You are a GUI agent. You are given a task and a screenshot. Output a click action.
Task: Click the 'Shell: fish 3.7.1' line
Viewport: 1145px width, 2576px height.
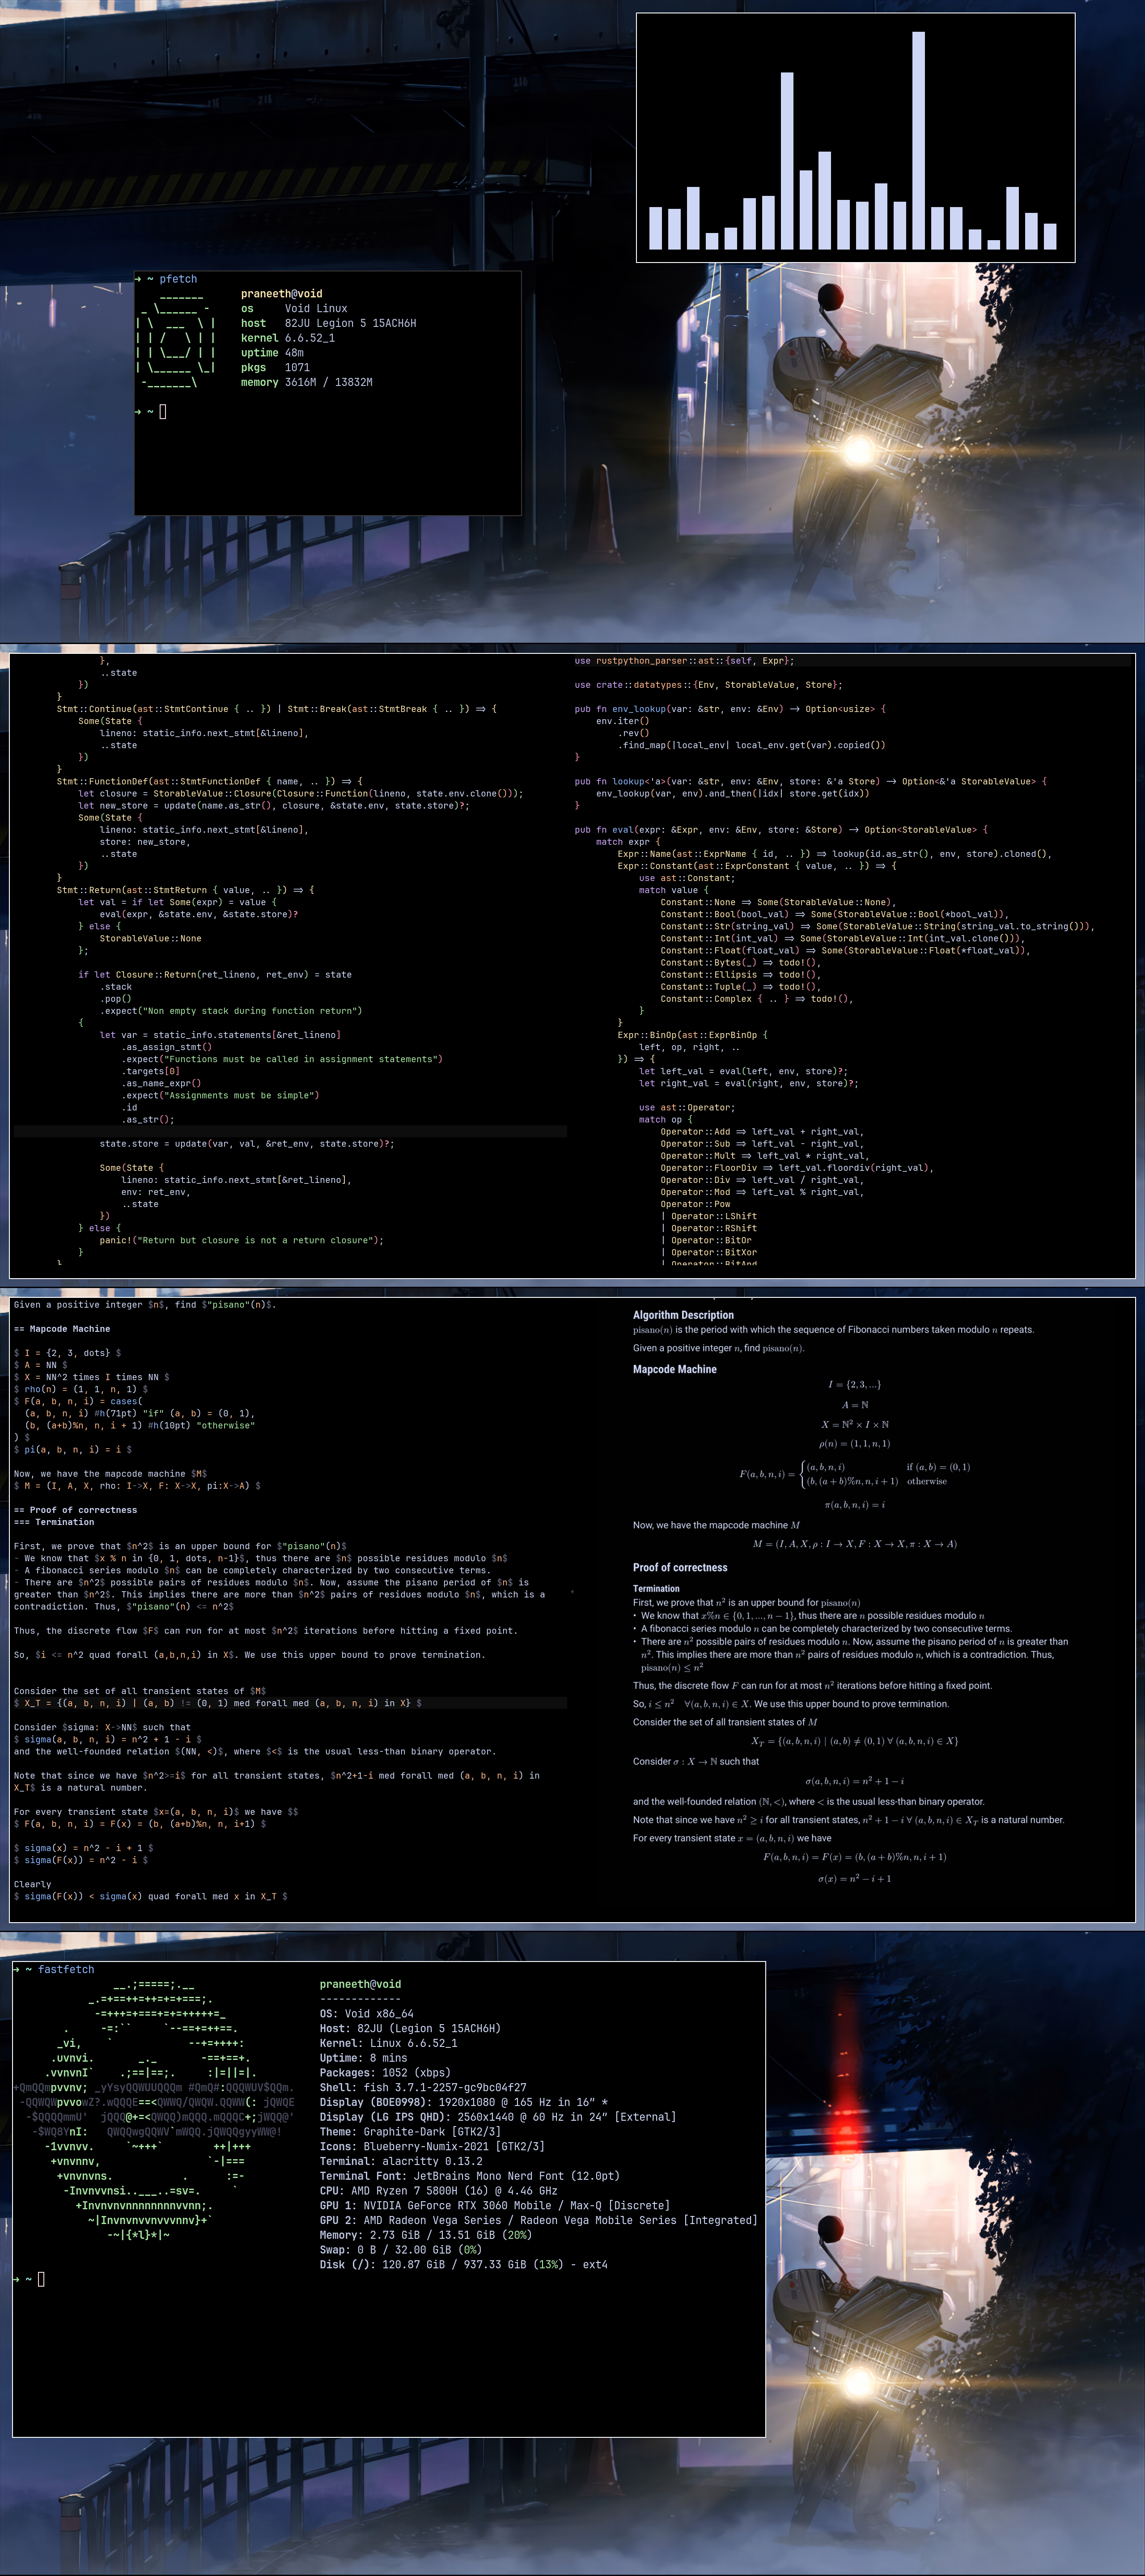click(x=423, y=2087)
